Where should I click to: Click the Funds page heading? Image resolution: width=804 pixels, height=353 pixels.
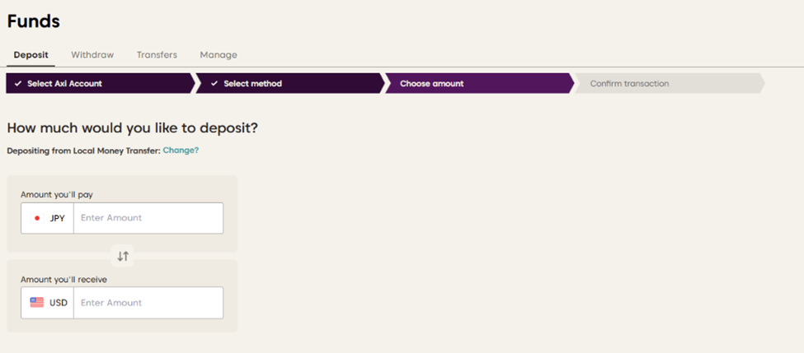34,21
